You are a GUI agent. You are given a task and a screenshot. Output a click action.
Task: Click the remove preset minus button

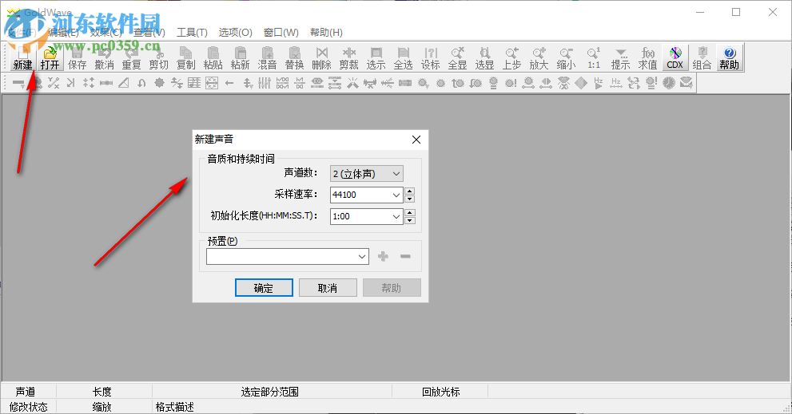(x=405, y=256)
